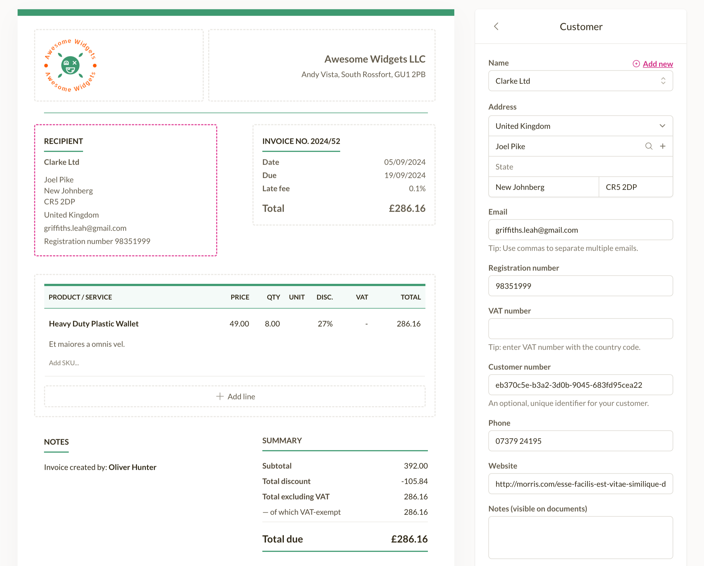This screenshot has width=704, height=566.
Task: Click recipient Registration number 98351999 line
Action: [97, 241]
